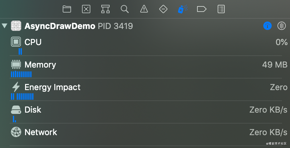
Task: Open the CPU gauge report
Action: (33, 42)
